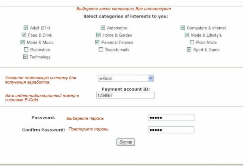Uncheck the Technology checkbox

[x=25, y=57]
